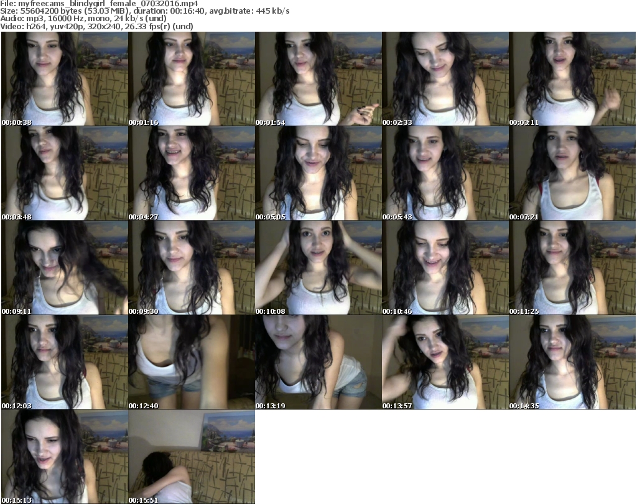637x504 pixels.
Task: Select the 'Size: 55604200 bytes' info line
Action: pos(144,11)
